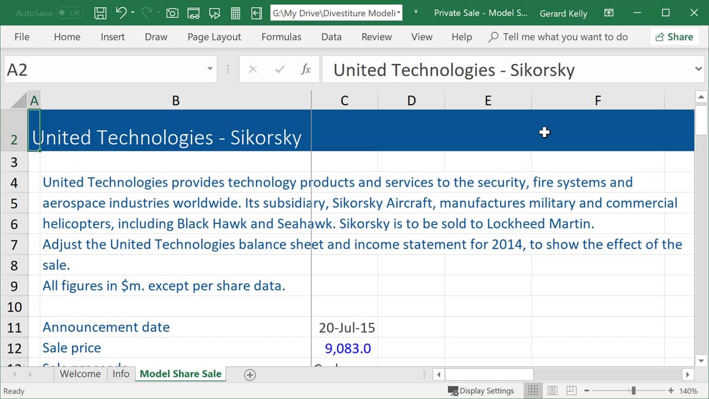Image resolution: width=709 pixels, height=399 pixels.
Task: Open the Undo history dropdown arrow
Action: coord(132,12)
